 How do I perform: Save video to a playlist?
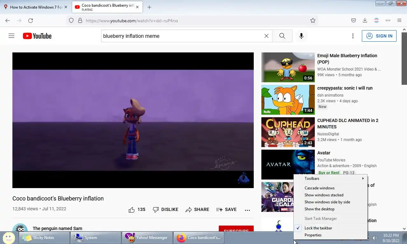coord(226,209)
